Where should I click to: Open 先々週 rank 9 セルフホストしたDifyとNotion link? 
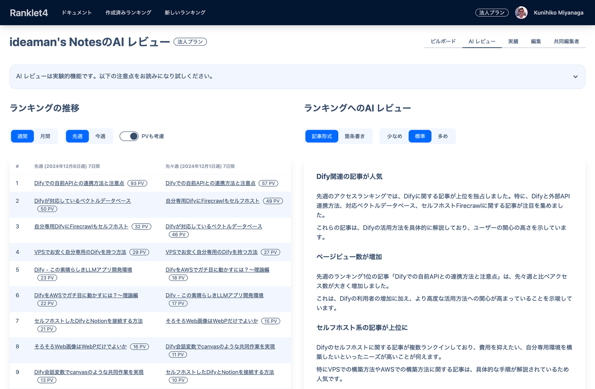click(220, 372)
